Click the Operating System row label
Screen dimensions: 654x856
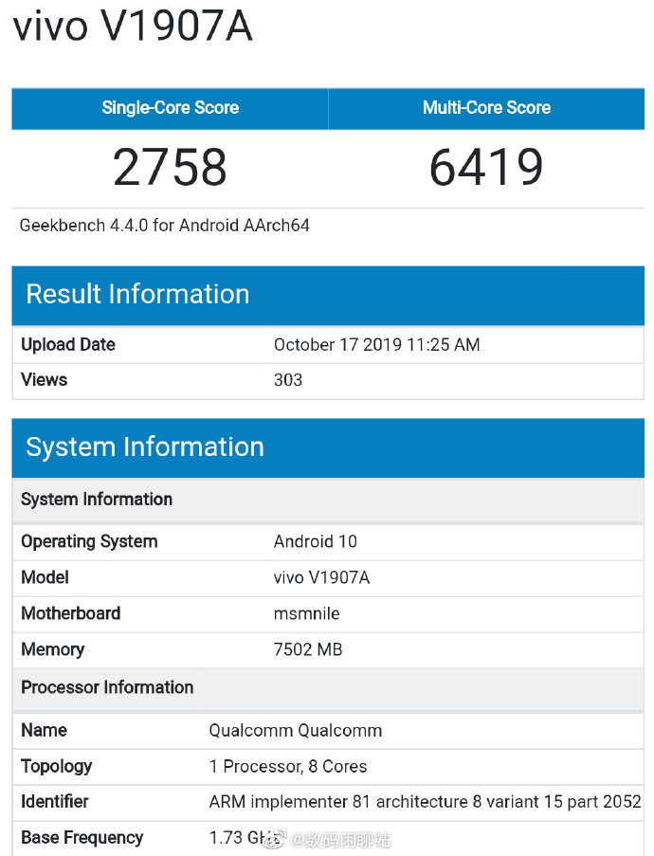89,541
